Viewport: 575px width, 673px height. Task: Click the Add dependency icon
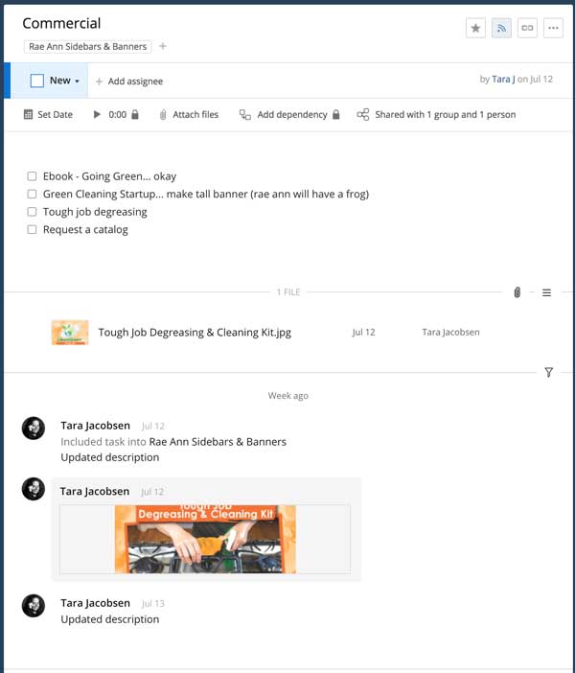point(245,115)
